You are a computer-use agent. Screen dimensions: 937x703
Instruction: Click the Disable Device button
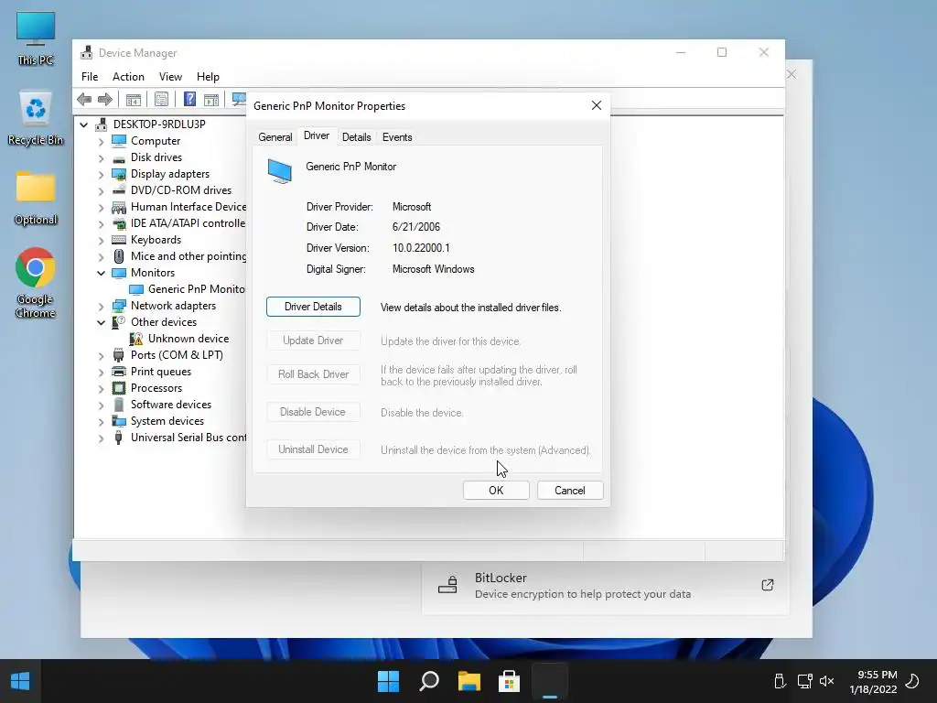(x=313, y=412)
